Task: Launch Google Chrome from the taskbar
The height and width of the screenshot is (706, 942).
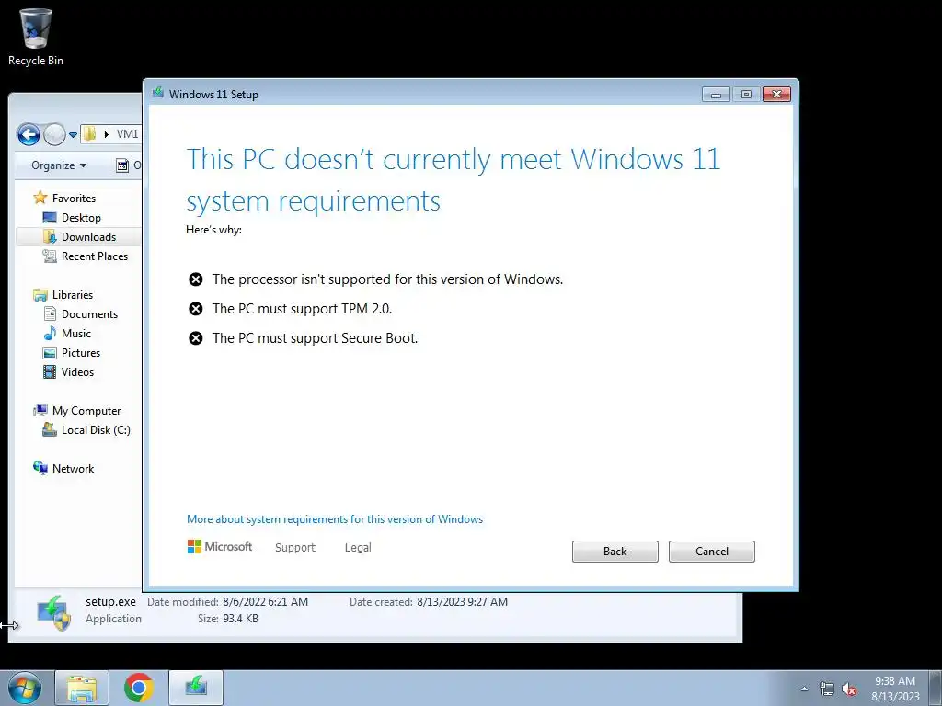Action: coord(139,688)
